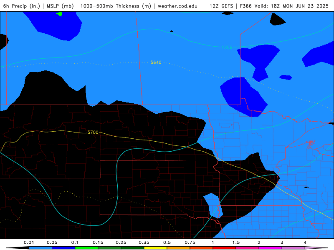
Task: Click the '12Z GEFS' model run label
Action: coord(221,6)
